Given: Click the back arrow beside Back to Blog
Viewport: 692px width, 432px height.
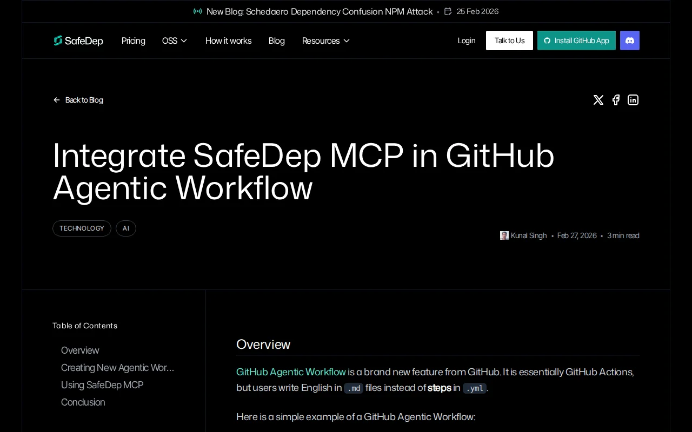Looking at the screenshot, I should [57, 100].
